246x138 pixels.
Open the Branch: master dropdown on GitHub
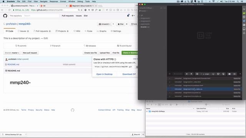[12, 53]
